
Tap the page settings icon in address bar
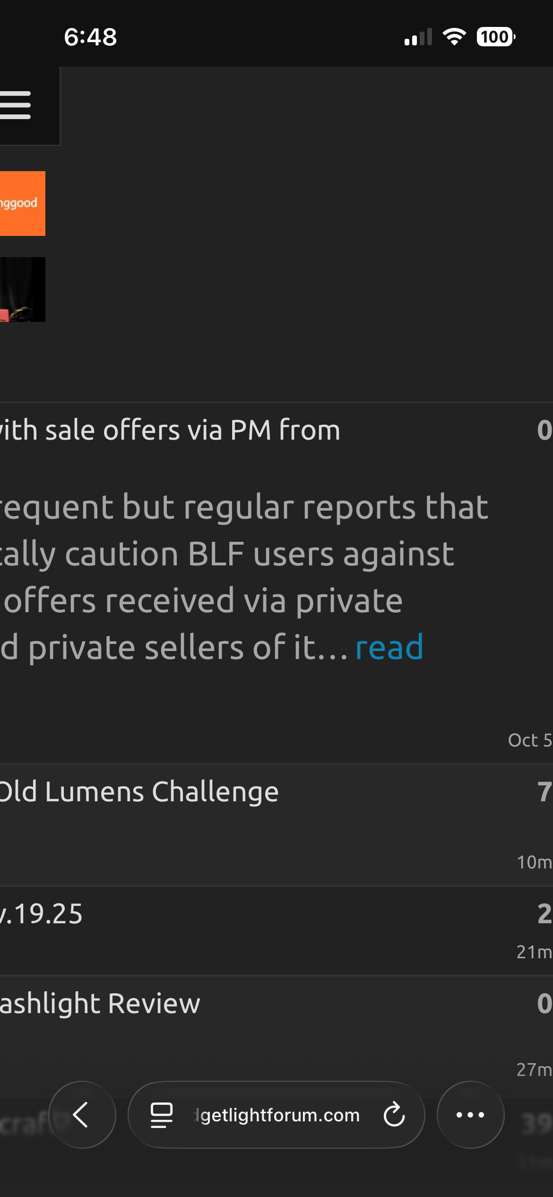[x=161, y=1115]
